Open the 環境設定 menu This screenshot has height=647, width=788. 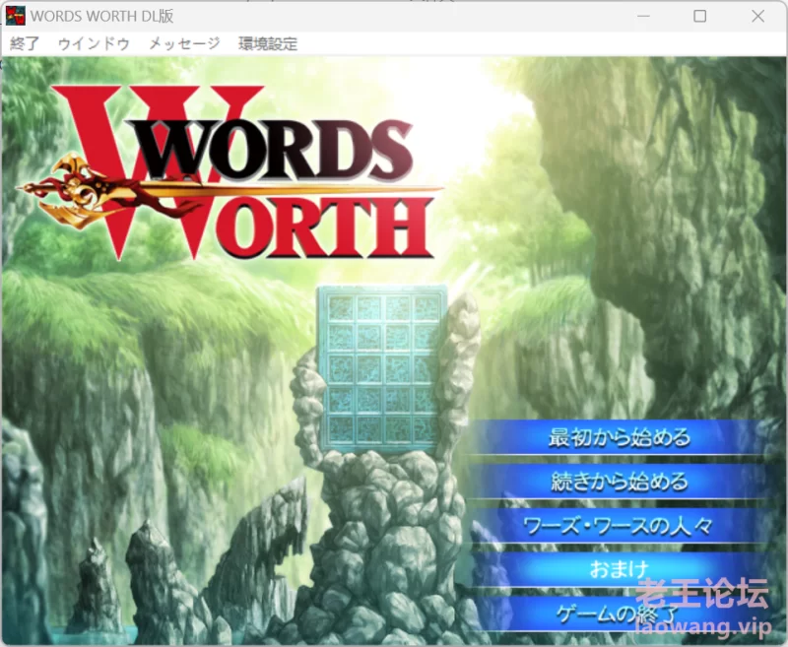point(268,43)
